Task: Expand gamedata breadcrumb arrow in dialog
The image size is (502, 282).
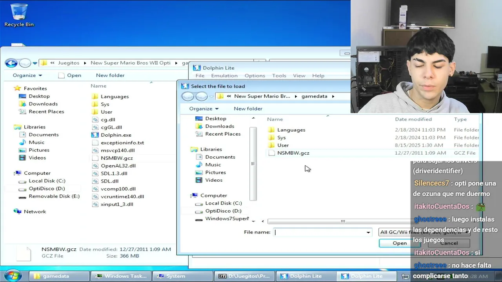Action: pos(333,96)
